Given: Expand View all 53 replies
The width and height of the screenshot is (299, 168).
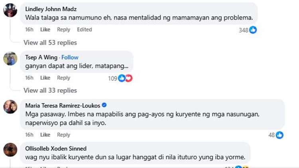Looking at the screenshot, I should (x=50, y=43).
